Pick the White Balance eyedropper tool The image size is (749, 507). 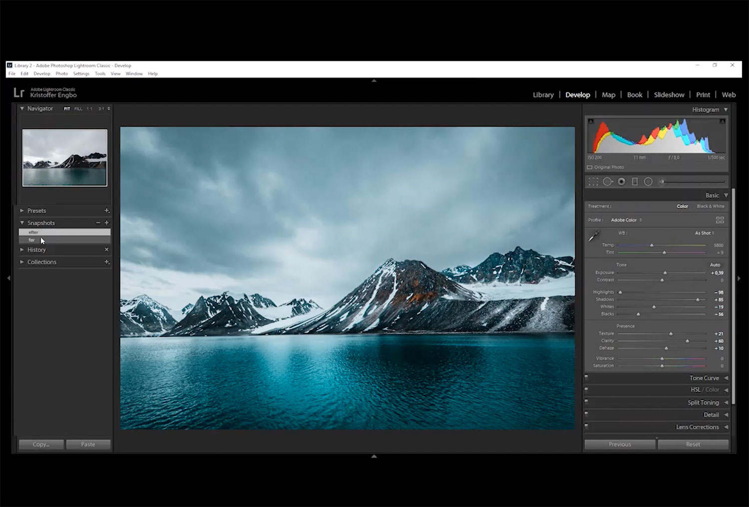594,236
